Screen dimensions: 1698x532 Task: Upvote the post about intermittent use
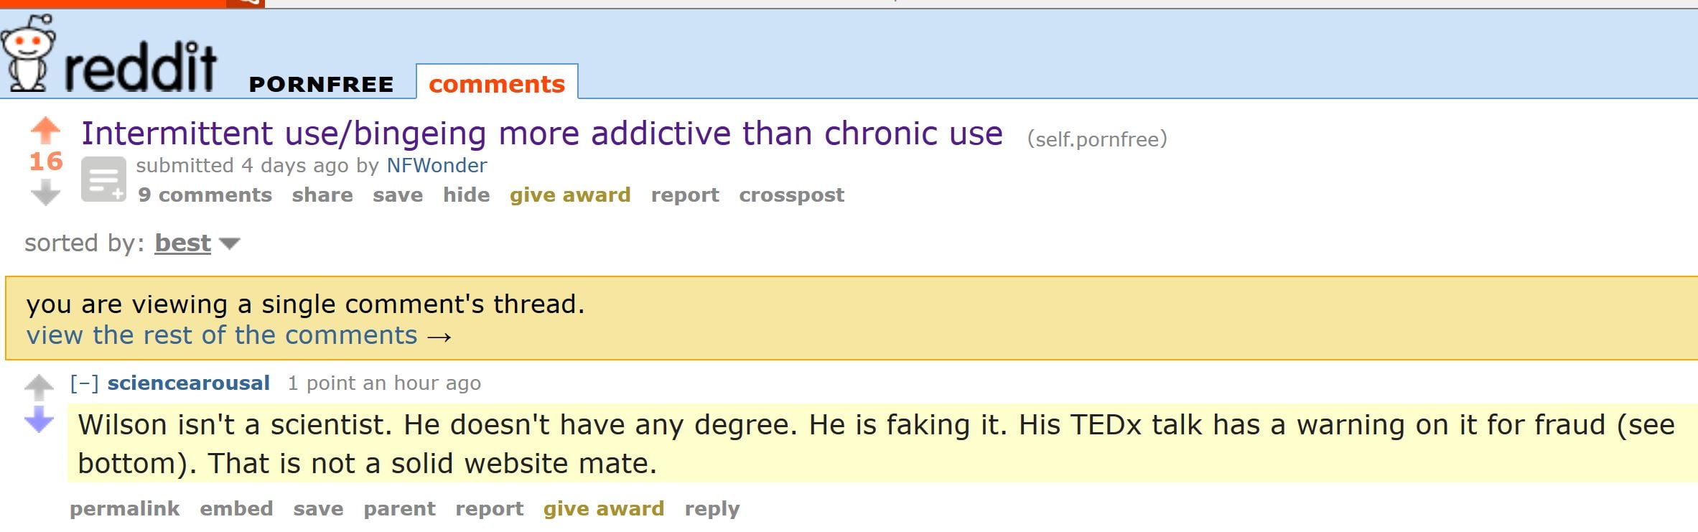coord(45,131)
